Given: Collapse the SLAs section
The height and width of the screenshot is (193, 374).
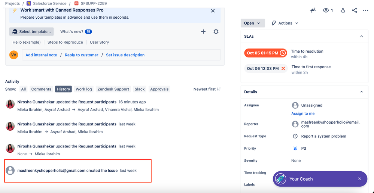Looking at the screenshot, I should (361, 37).
